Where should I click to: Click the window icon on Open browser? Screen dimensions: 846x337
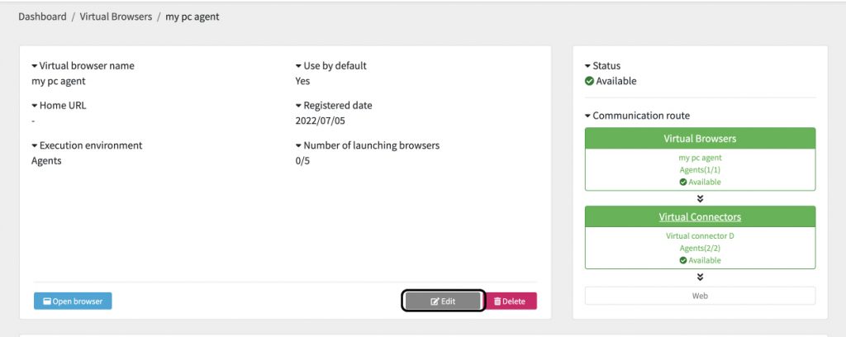[x=47, y=301]
